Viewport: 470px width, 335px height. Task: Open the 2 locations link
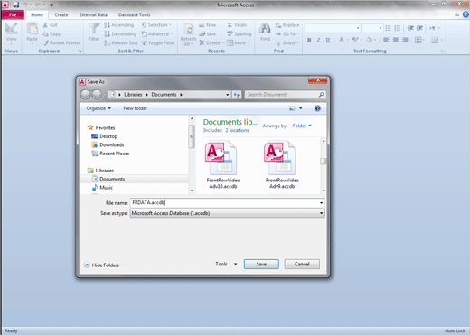237,130
